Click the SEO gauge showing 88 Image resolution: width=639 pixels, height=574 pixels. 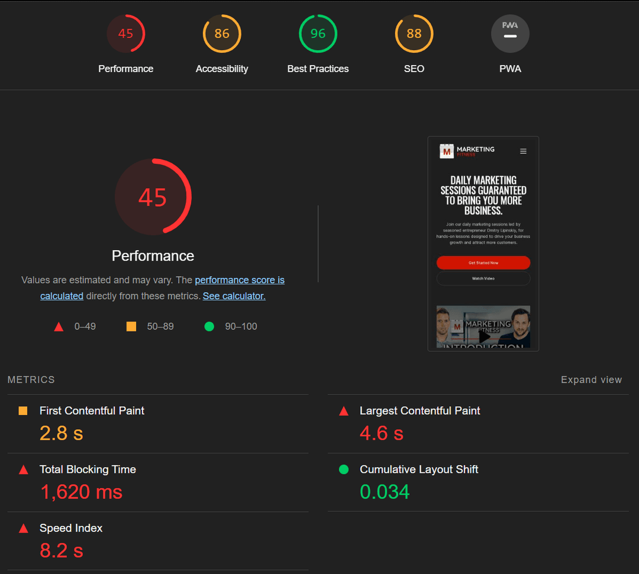point(414,34)
